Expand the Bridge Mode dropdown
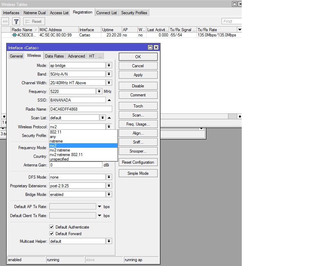The image size is (322, 266). (x=109, y=194)
